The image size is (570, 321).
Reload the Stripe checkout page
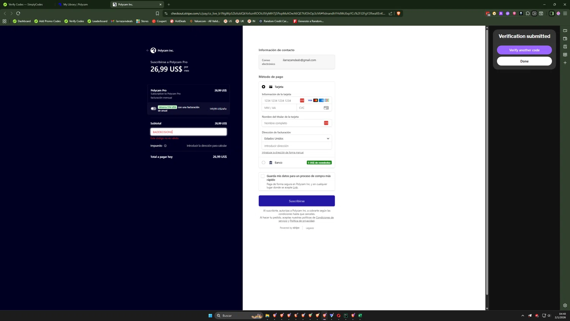coord(18,13)
